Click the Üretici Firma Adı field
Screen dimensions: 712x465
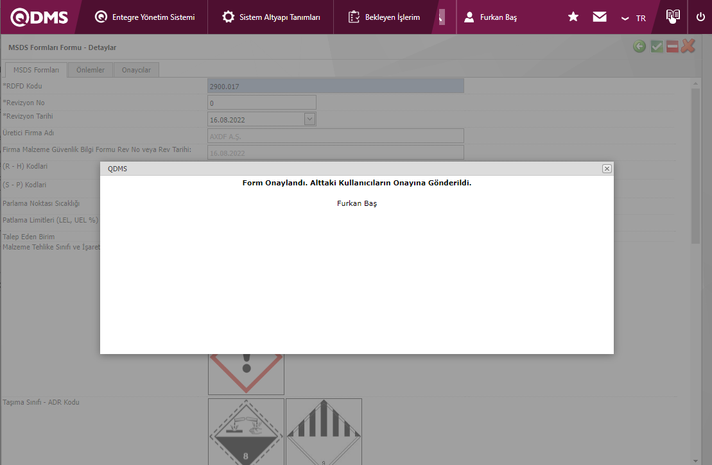336,135
